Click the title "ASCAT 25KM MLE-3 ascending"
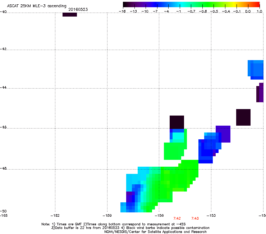 tap(37, 6)
